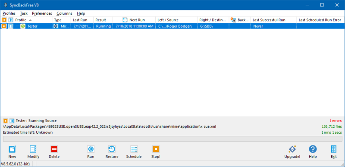Click the scan progress bar
This screenshot has width=345, height=167.
(x=172, y=139)
